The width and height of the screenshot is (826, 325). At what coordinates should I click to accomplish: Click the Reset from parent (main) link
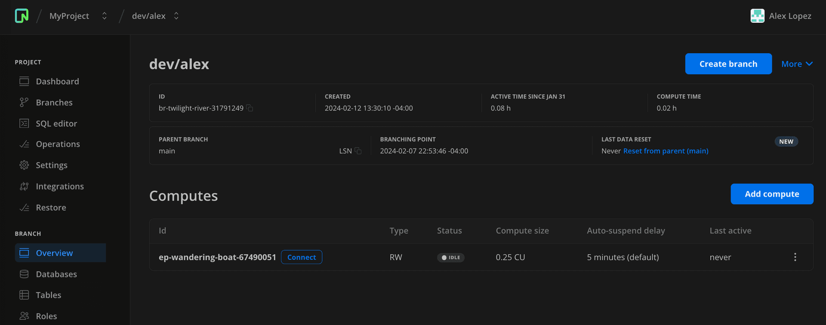pos(666,151)
